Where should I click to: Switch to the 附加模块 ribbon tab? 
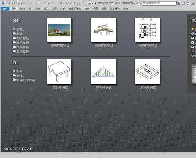(115, 9)
